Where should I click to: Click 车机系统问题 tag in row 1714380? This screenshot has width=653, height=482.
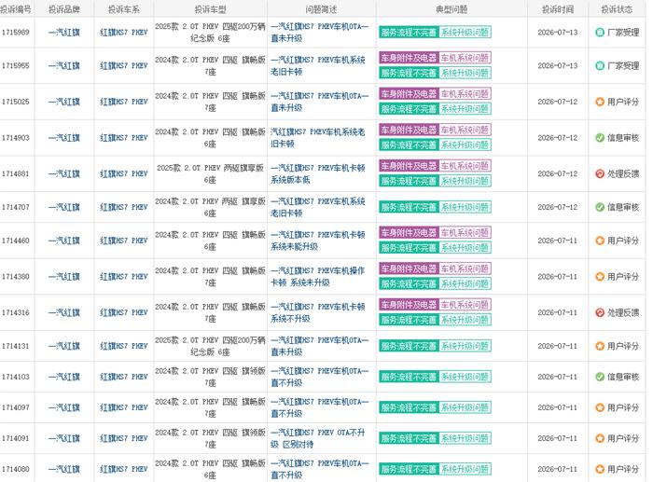coord(465,269)
